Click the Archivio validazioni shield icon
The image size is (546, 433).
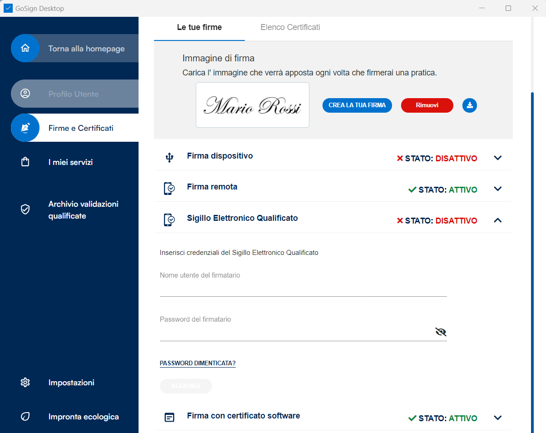coord(25,209)
